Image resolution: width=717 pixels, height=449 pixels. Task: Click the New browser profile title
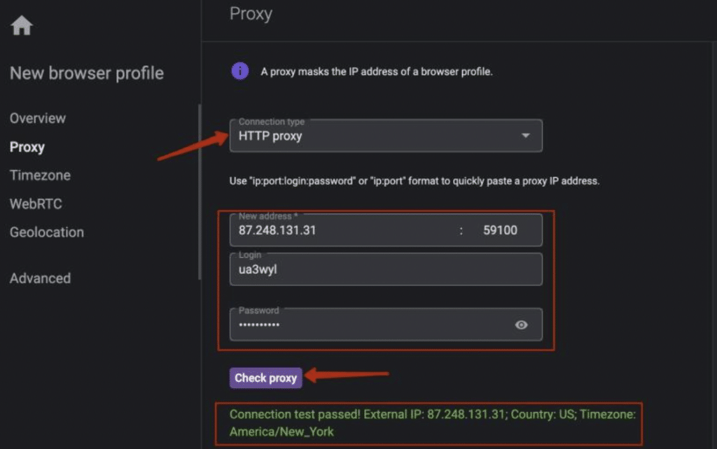tap(86, 73)
